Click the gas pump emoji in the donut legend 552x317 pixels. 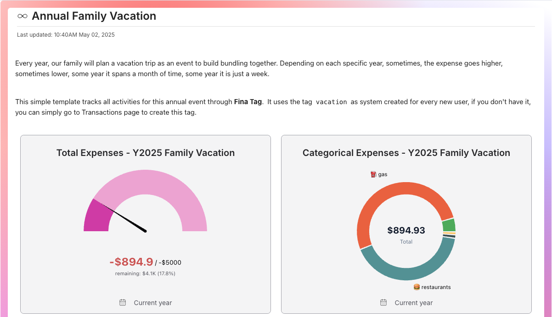point(372,174)
